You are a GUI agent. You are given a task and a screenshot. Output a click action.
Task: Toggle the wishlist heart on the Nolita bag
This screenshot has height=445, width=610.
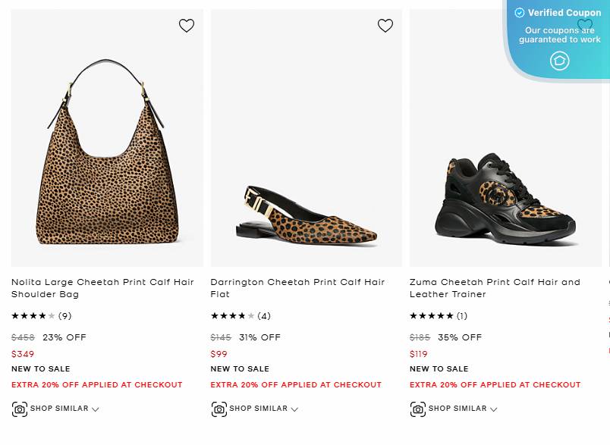[187, 25]
